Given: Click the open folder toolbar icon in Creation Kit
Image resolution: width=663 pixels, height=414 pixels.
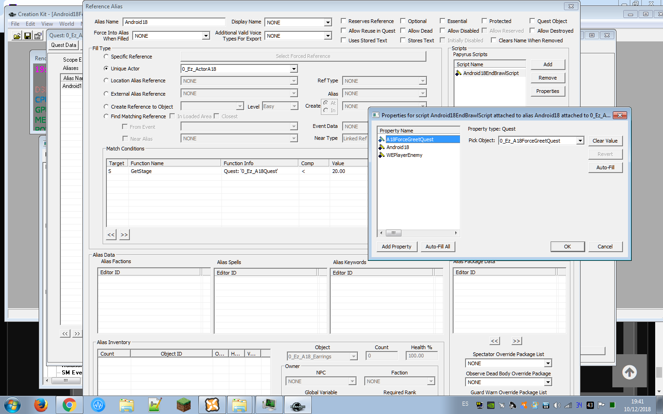Looking at the screenshot, I should [x=17, y=36].
